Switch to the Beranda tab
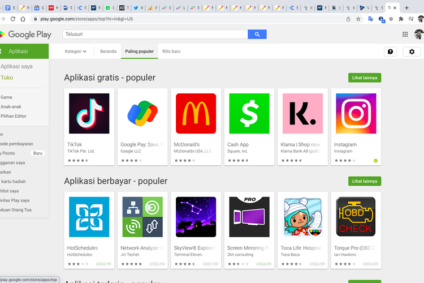Screen dimensions: 424x283 pyautogui.click(x=108, y=52)
